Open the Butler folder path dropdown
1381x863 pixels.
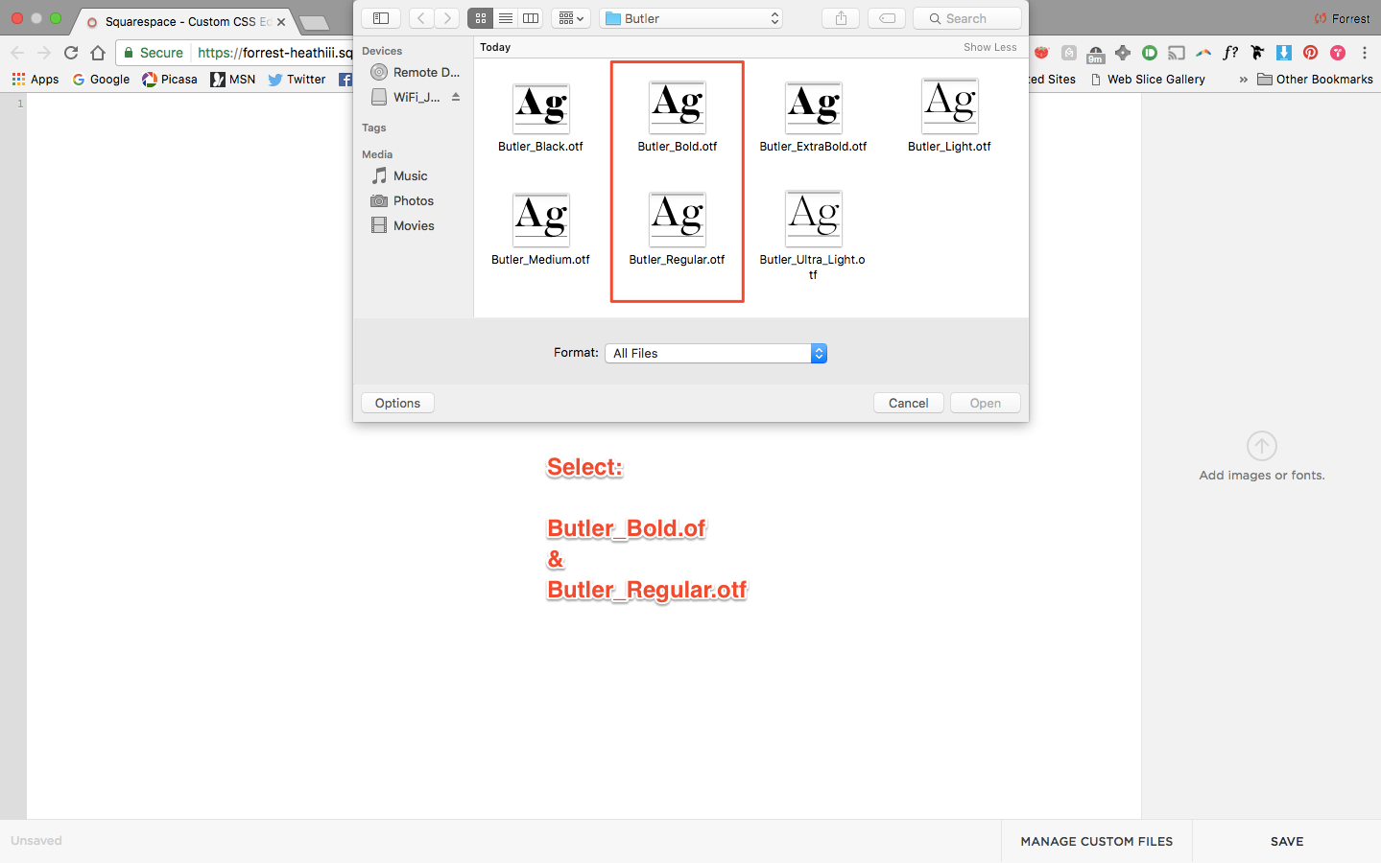click(691, 18)
